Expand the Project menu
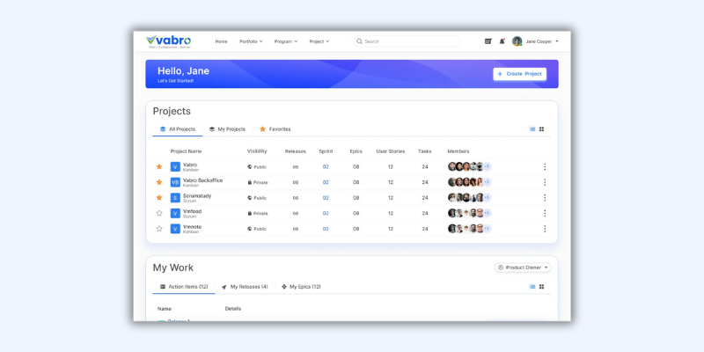Viewport: 704px width, 352px height. tap(319, 41)
